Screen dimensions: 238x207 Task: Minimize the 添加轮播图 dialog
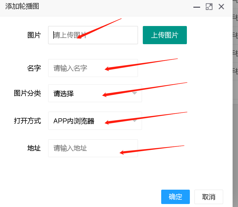pos(197,7)
